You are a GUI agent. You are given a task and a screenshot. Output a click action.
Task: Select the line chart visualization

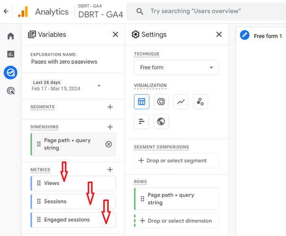181,101
